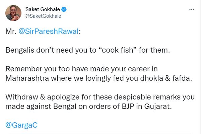
Task: Click the line starting "Remember you too"
Action: [x=81, y=69]
